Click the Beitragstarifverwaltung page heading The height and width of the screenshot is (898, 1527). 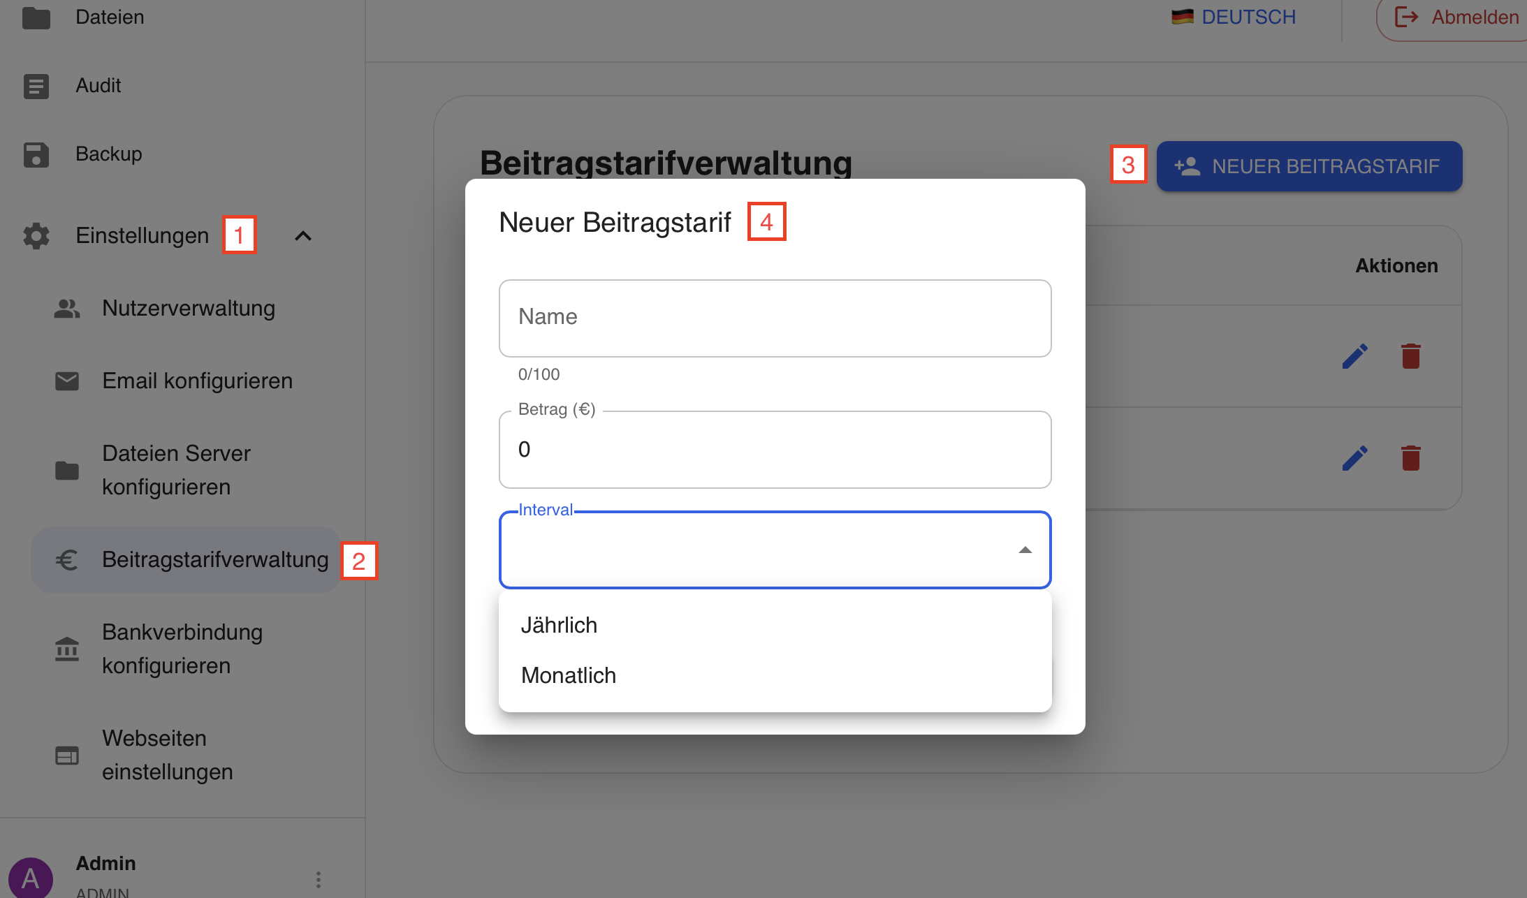[666, 163]
